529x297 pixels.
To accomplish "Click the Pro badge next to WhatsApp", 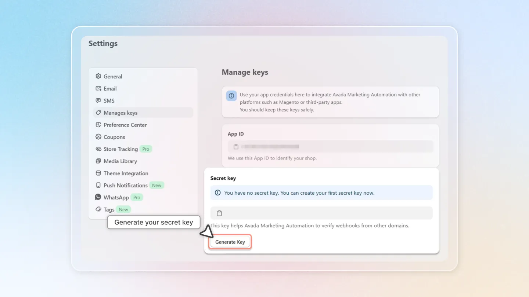I will [x=137, y=197].
